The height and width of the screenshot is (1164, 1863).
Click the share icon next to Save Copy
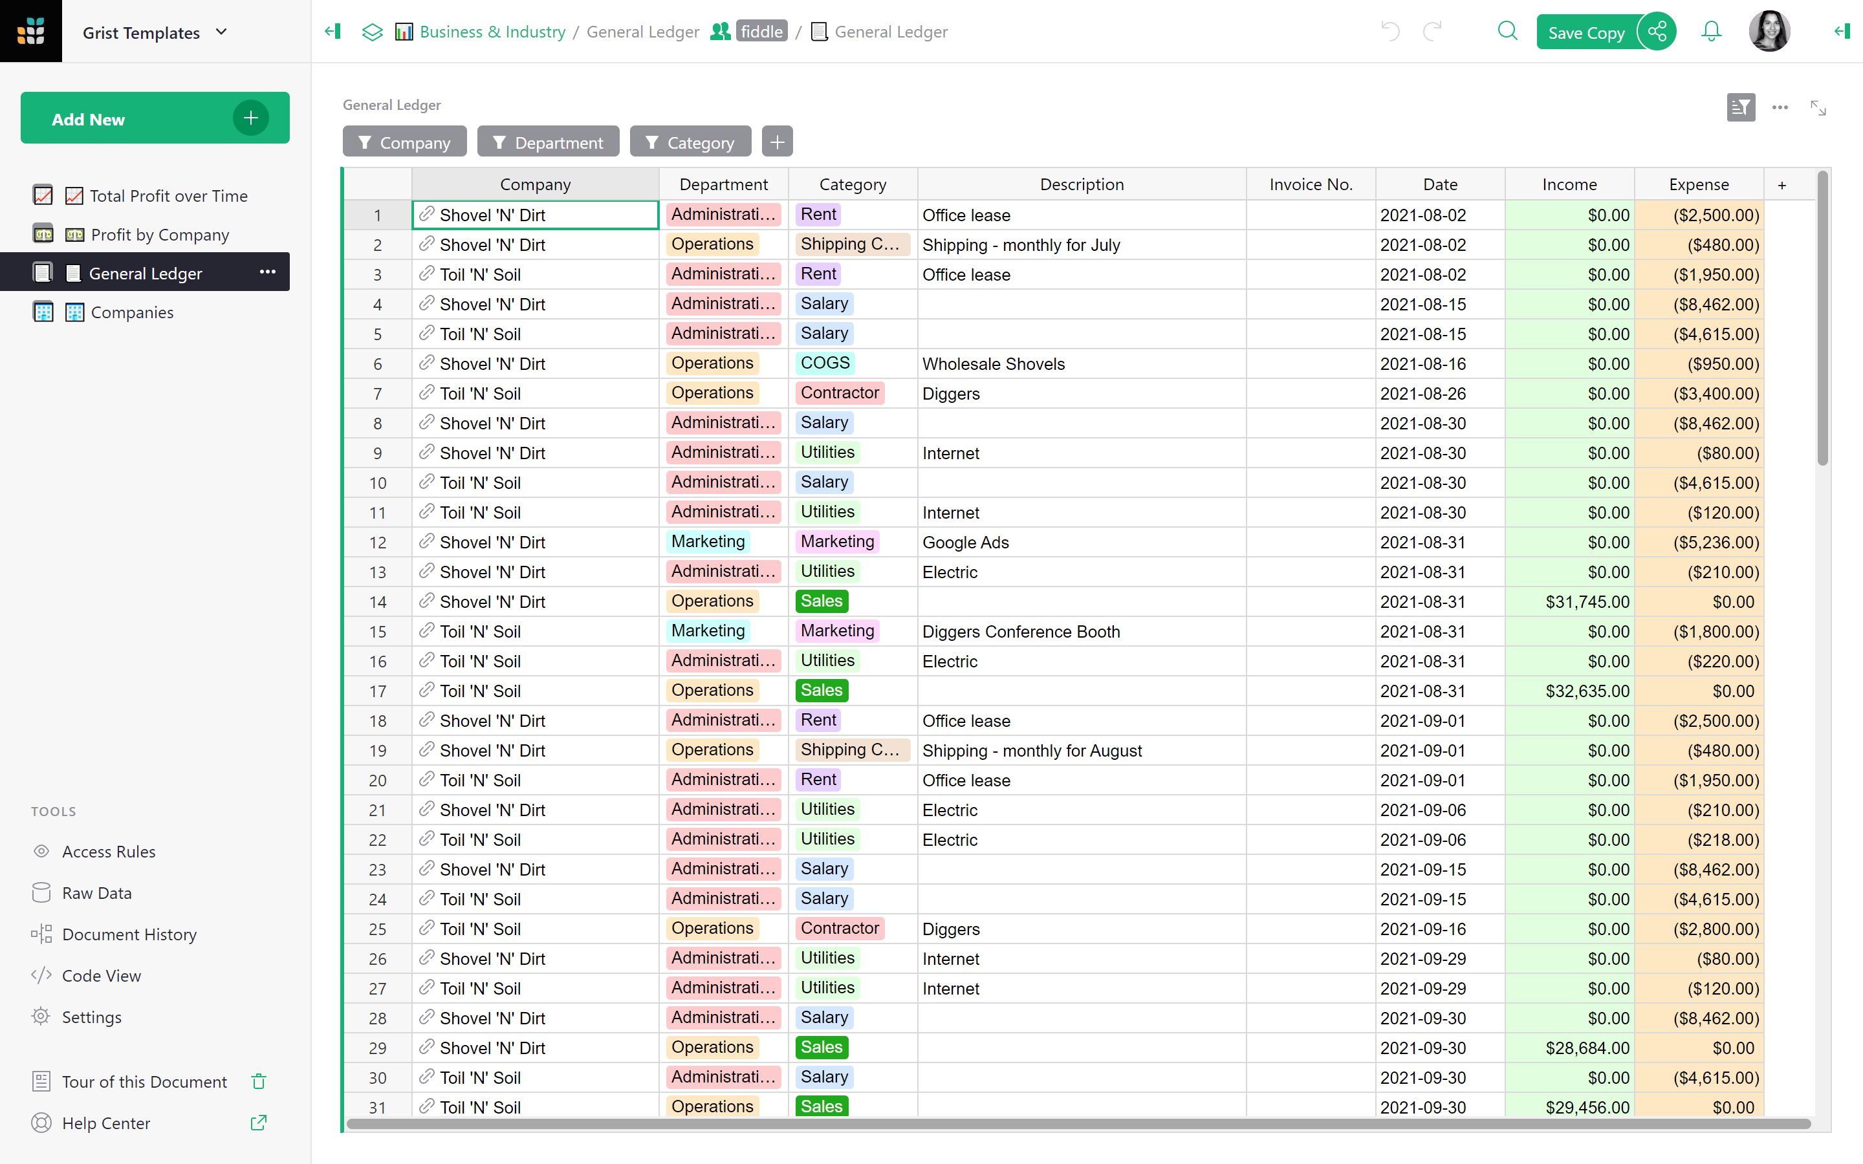click(x=1657, y=32)
